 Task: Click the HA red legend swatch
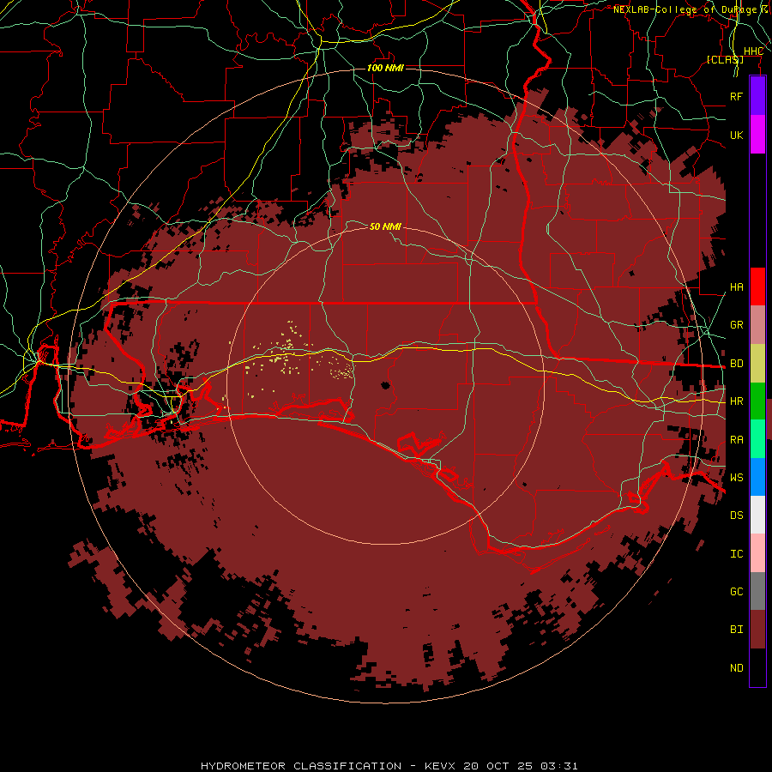coord(757,286)
